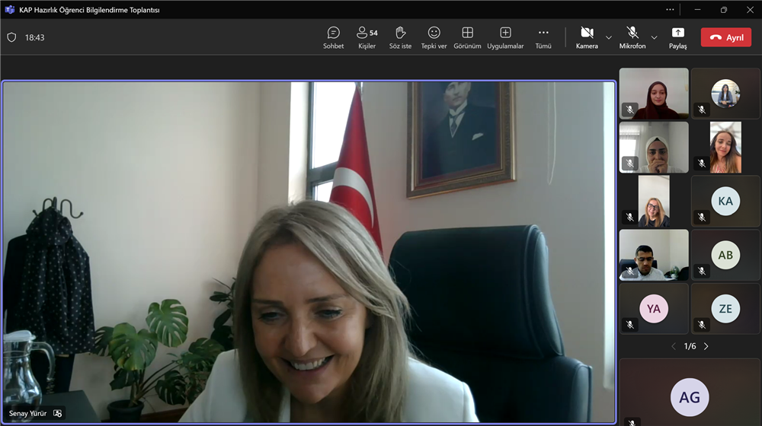This screenshot has width=762, height=426.
Task: Go to previous participant page
Action: [673, 346]
